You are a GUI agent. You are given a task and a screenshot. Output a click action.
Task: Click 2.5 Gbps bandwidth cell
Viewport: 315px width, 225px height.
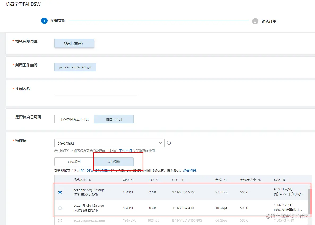pos(222,192)
